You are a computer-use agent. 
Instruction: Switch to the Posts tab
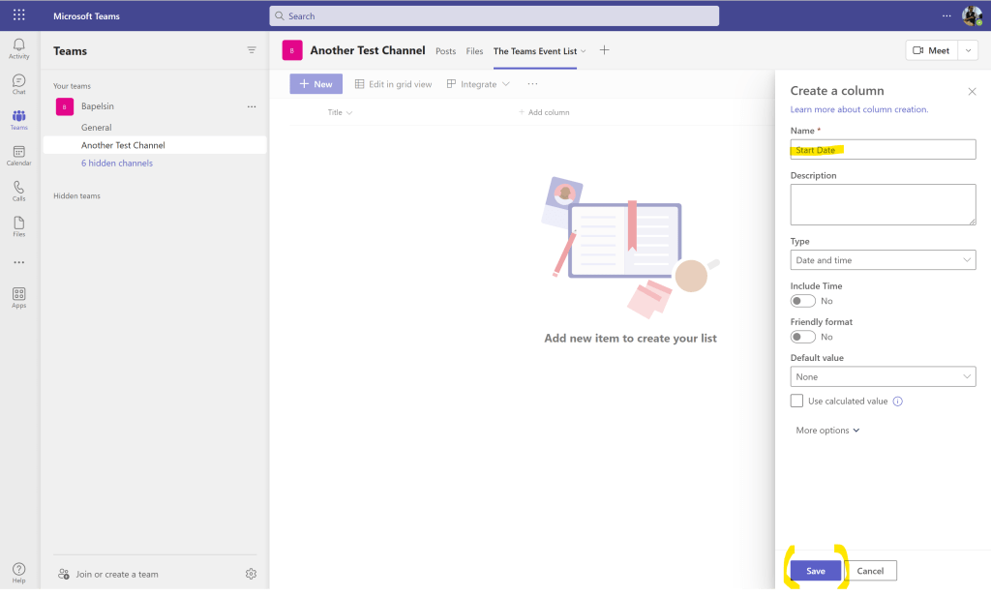[445, 51]
